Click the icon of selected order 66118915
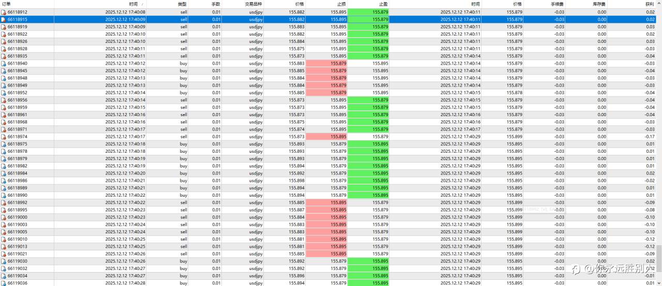 tap(4, 19)
